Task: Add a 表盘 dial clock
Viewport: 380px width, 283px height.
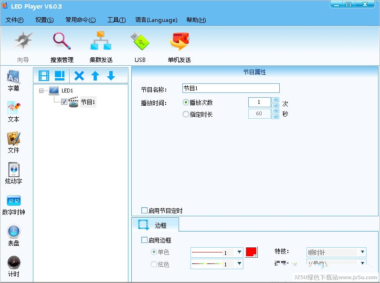Action: pos(13,236)
